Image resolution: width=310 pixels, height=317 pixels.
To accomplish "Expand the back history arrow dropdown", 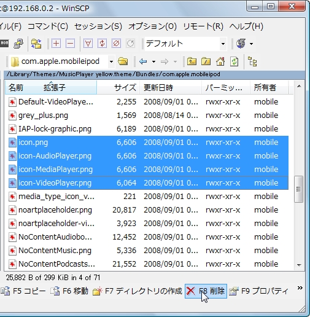I will click(153, 61).
